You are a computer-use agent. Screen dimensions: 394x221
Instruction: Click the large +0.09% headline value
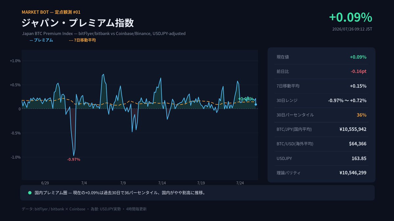coord(350,17)
